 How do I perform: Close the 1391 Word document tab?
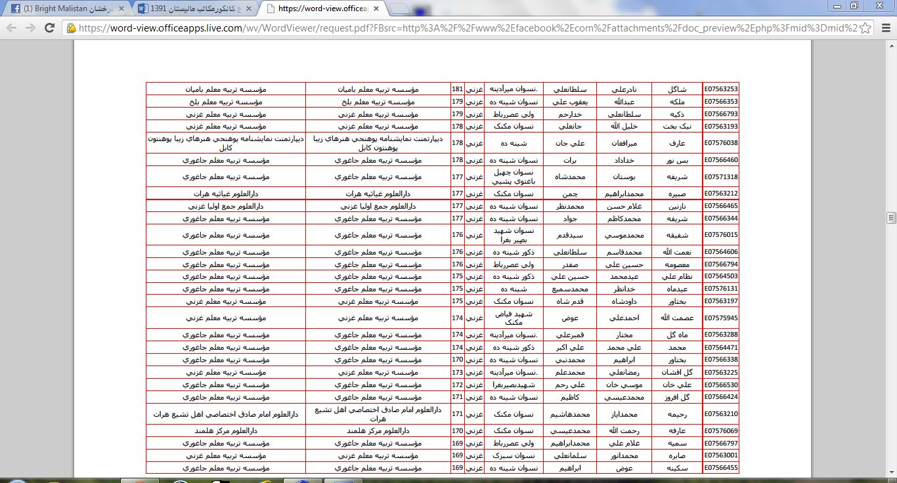(x=248, y=9)
